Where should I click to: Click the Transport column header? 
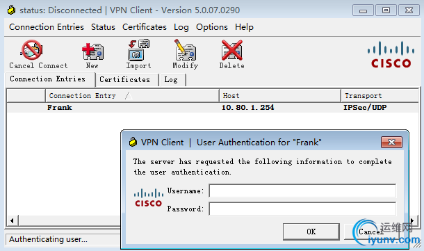tap(380, 96)
